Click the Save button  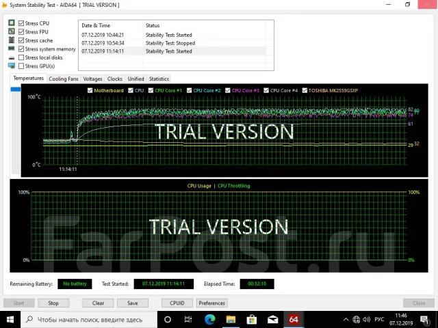click(x=133, y=303)
